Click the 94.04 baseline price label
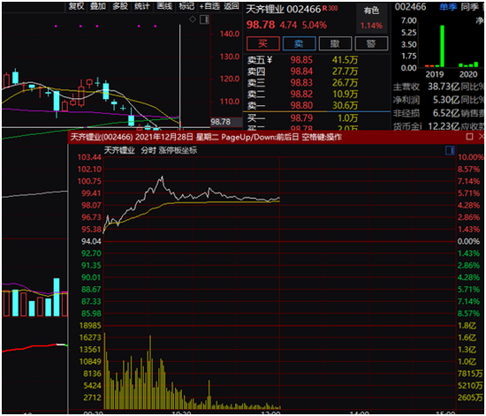Viewport: 486px width, 416px height. 91,241
